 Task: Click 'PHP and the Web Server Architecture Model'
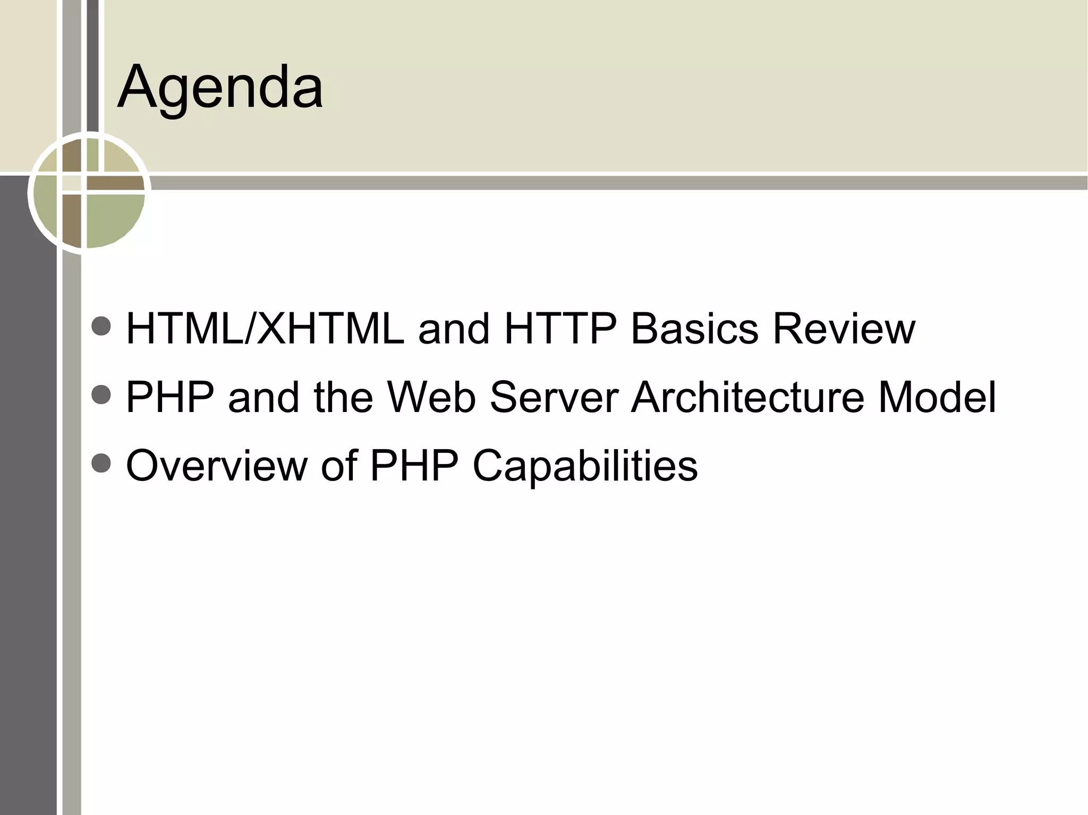(x=561, y=397)
